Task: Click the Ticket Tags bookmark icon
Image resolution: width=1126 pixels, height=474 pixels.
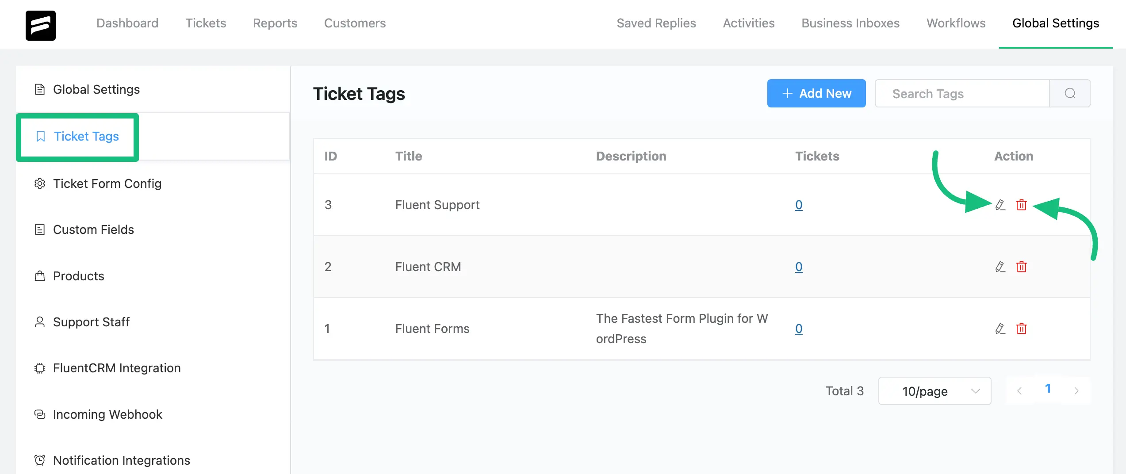Action: [x=40, y=136]
